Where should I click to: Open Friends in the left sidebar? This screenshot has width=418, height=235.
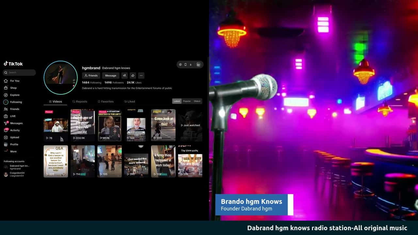15,109
